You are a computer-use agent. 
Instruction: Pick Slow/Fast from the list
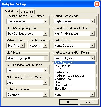(74, 82)
